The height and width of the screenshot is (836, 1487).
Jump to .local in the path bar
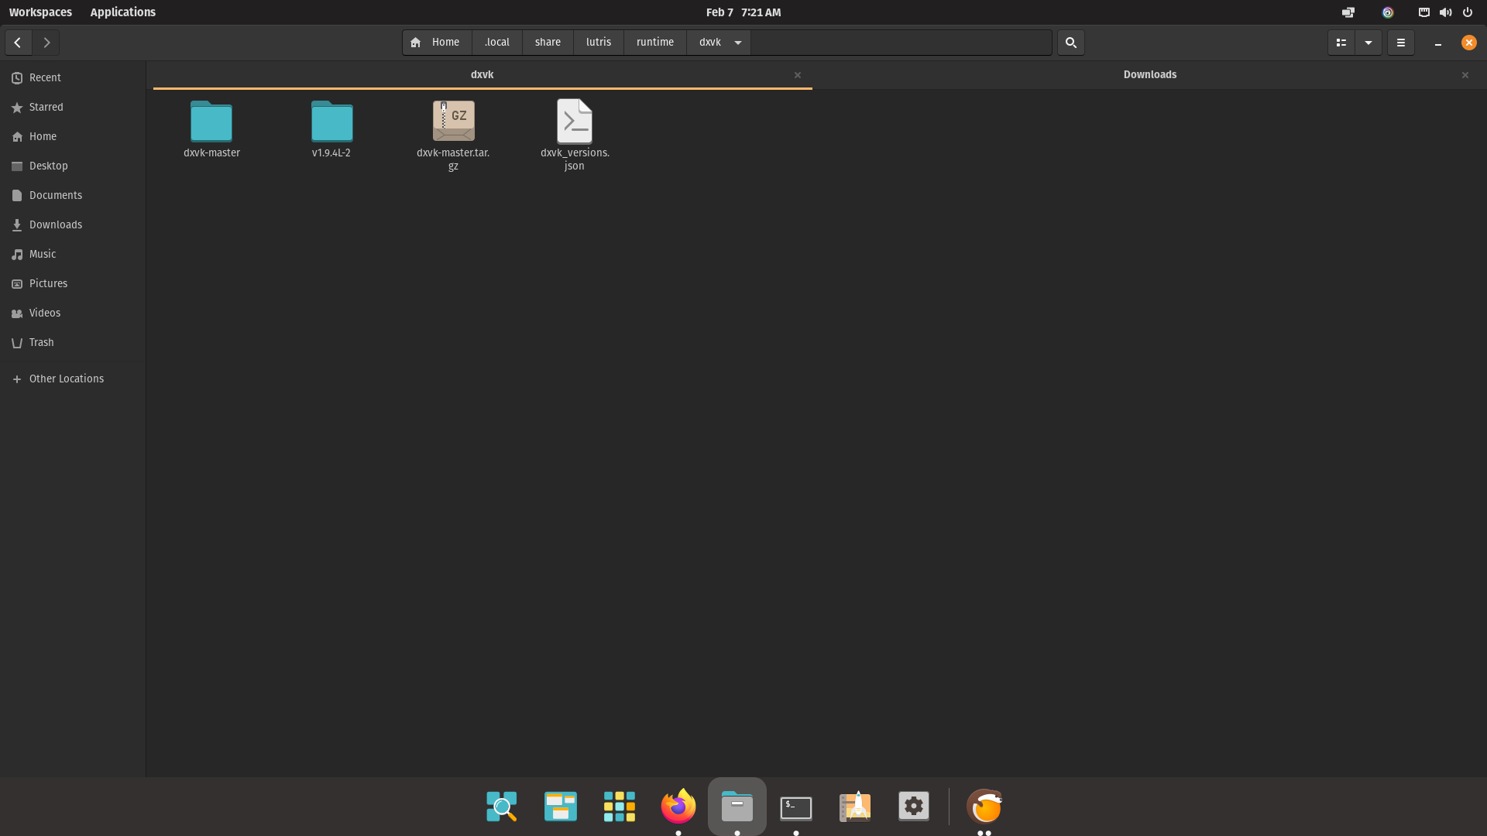[x=497, y=43]
